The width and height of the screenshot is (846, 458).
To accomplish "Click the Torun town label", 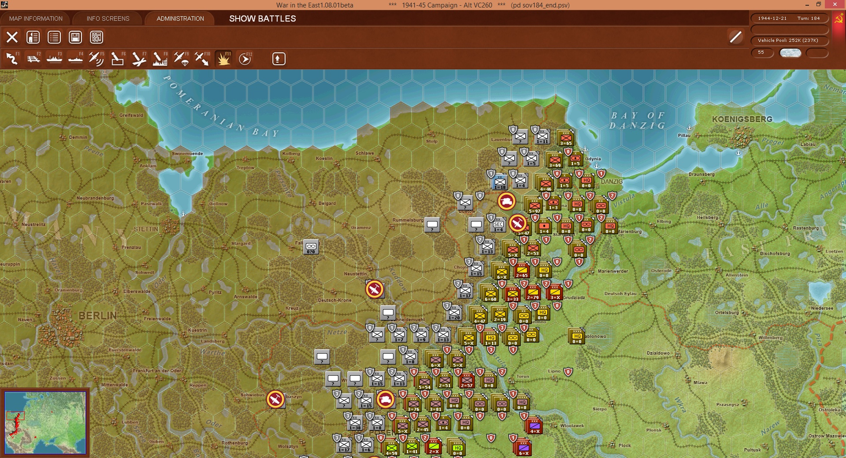I will (523, 377).
